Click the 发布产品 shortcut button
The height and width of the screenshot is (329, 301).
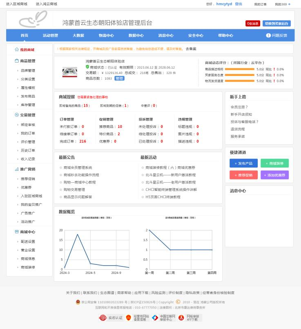point(243,163)
